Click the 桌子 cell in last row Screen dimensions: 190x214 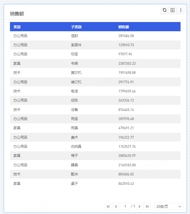tap(74, 184)
